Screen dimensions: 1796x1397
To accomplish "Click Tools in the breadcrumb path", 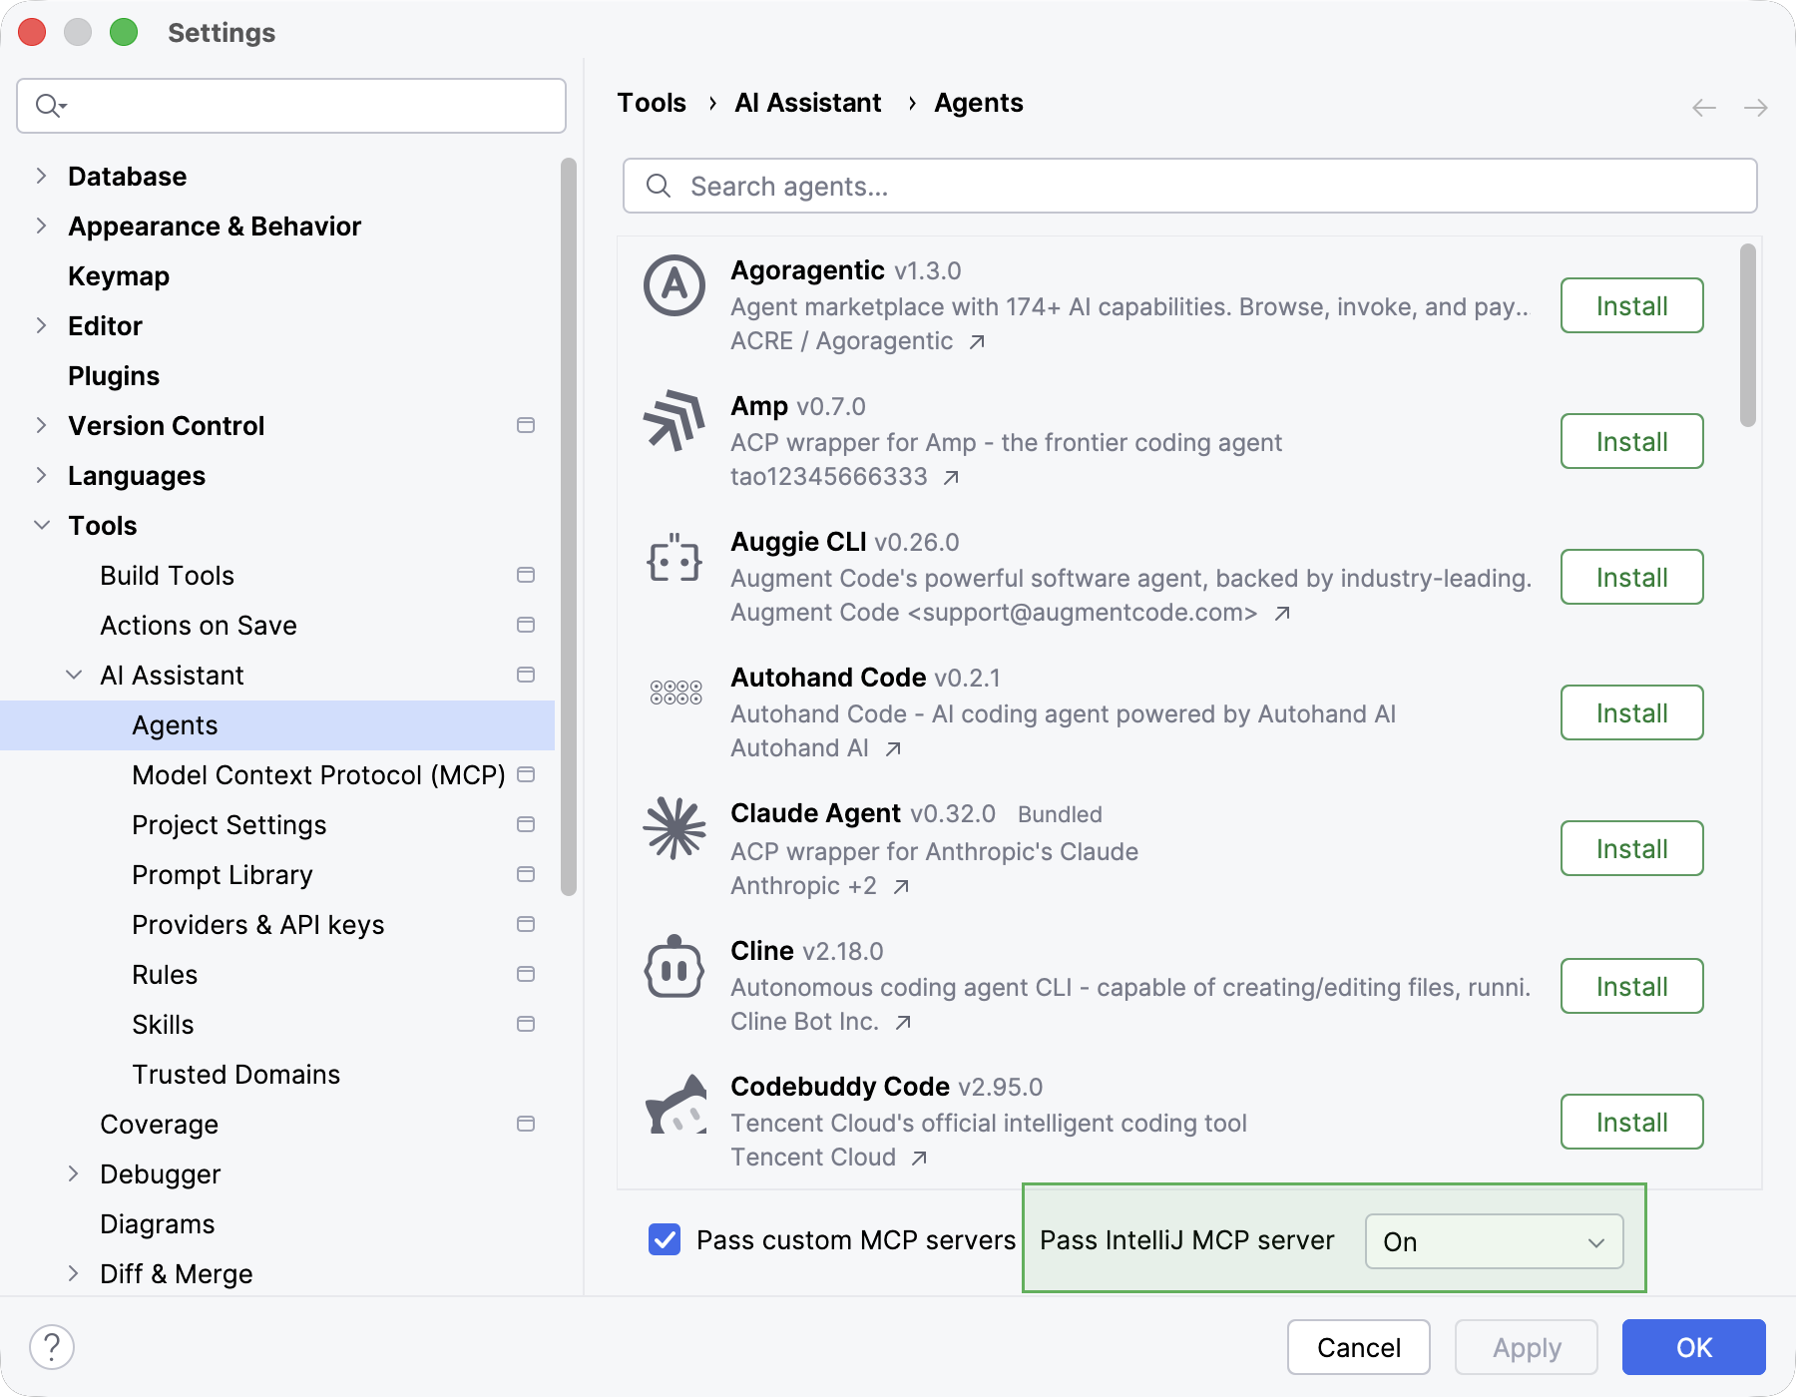I will pos(652,103).
